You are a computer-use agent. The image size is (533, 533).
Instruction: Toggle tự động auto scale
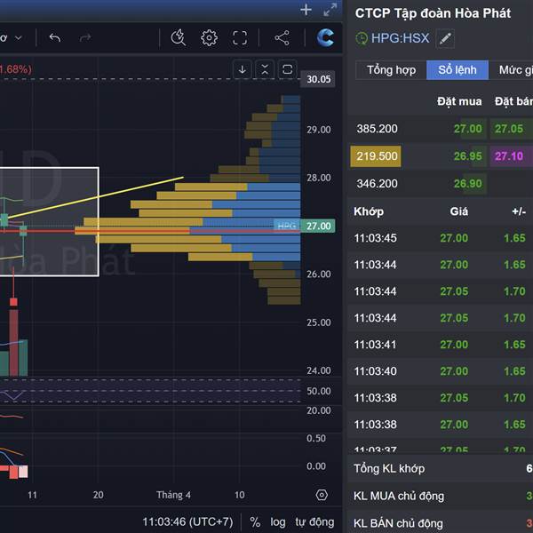pyautogui.click(x=314, y=521)
